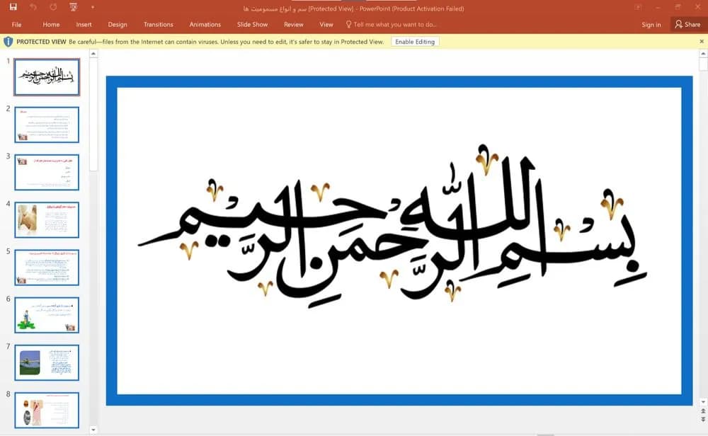Click main editor scroll down arrow

point(703,402)
